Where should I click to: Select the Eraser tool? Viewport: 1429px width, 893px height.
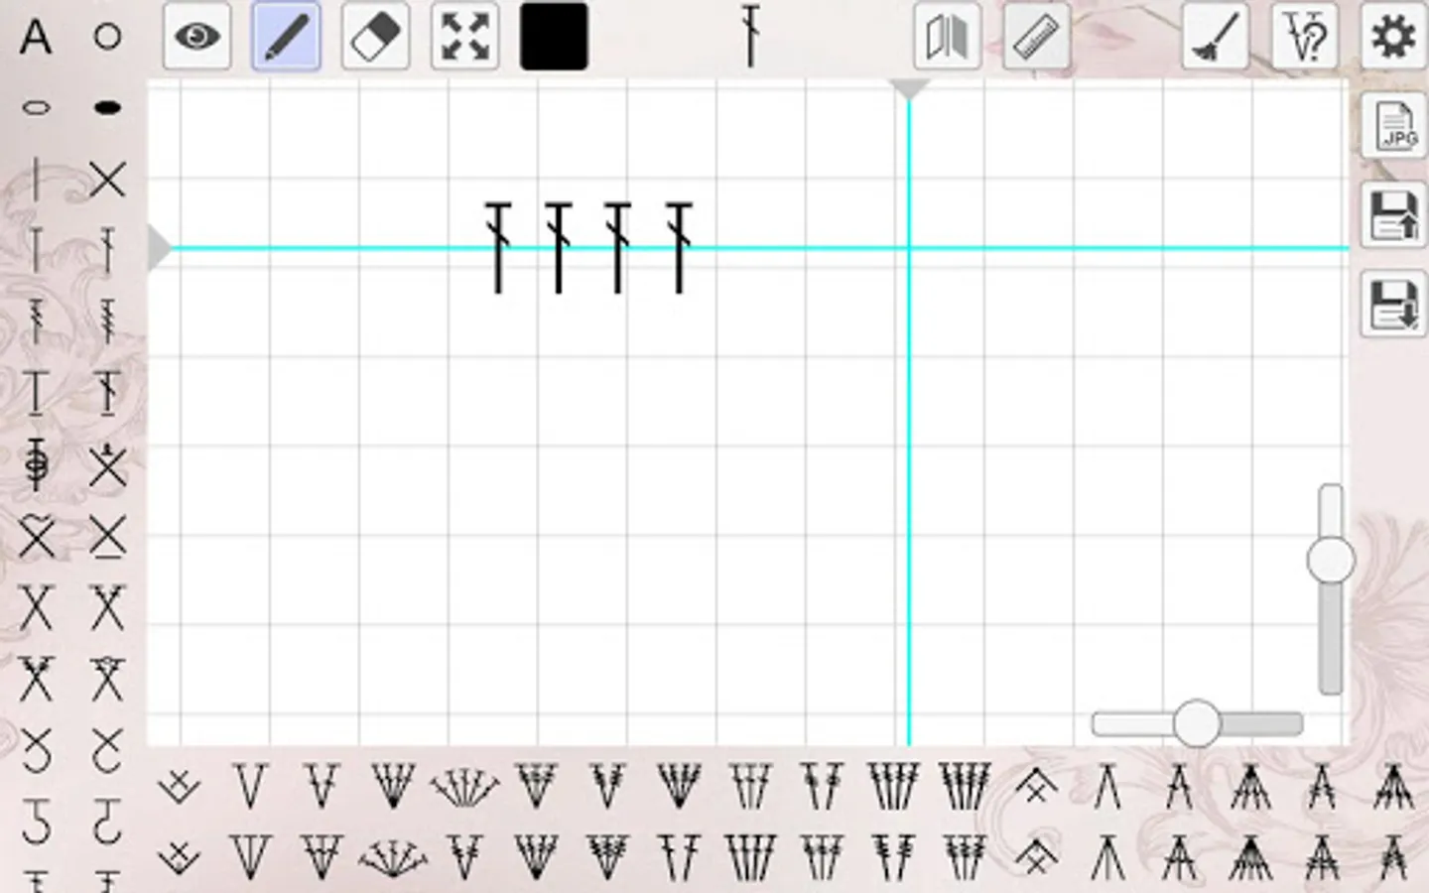tap(375, 36)
